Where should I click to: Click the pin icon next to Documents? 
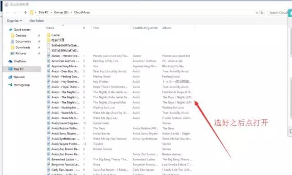point(39,41)
